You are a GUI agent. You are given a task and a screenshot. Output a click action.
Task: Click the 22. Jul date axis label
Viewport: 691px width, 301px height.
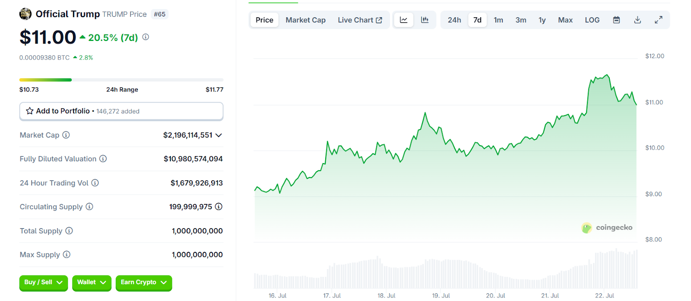pyautogui.click(x=605, y=295)
